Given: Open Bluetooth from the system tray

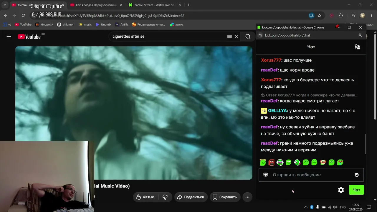Looking at the screenshot, I should [x=312, y=207].
